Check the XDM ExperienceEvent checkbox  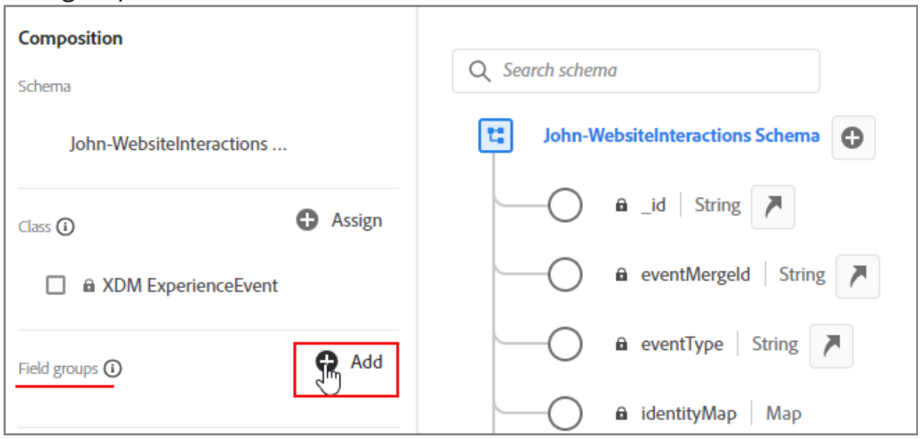pos(56,286)
